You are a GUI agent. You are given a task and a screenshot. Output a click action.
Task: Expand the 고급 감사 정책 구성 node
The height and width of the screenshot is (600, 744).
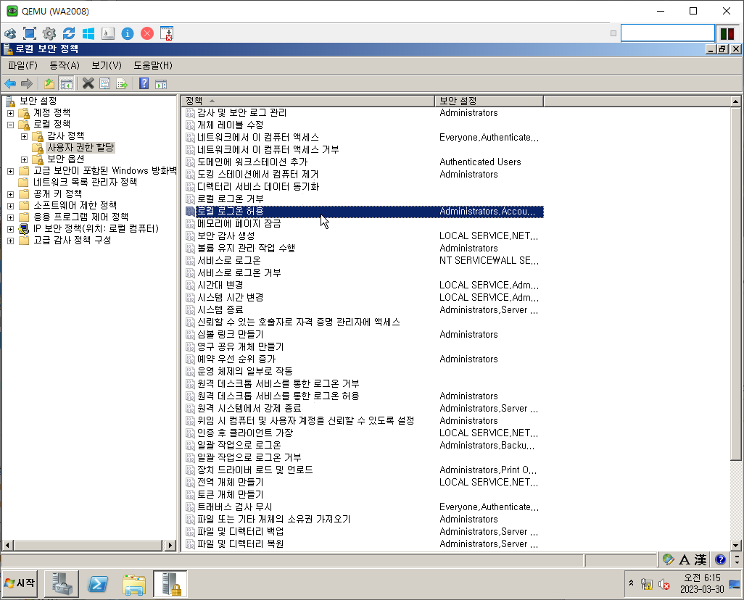pyautogui.click(x=10, y=241)
